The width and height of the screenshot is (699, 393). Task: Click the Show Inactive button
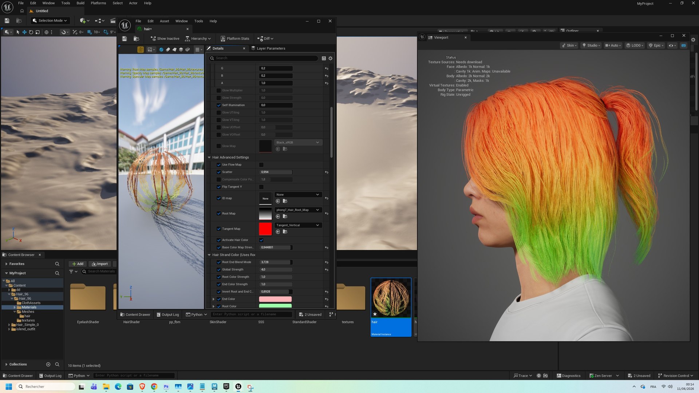[x=165, y=39]
